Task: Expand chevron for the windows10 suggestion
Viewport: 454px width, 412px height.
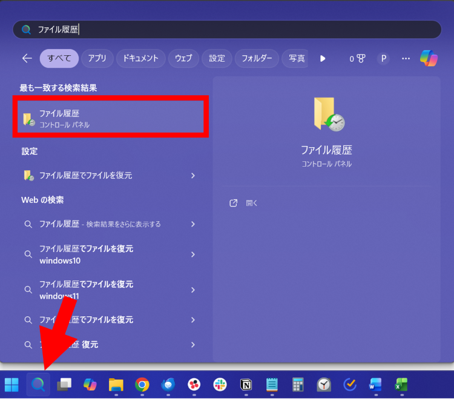Action: pos(193,254)
